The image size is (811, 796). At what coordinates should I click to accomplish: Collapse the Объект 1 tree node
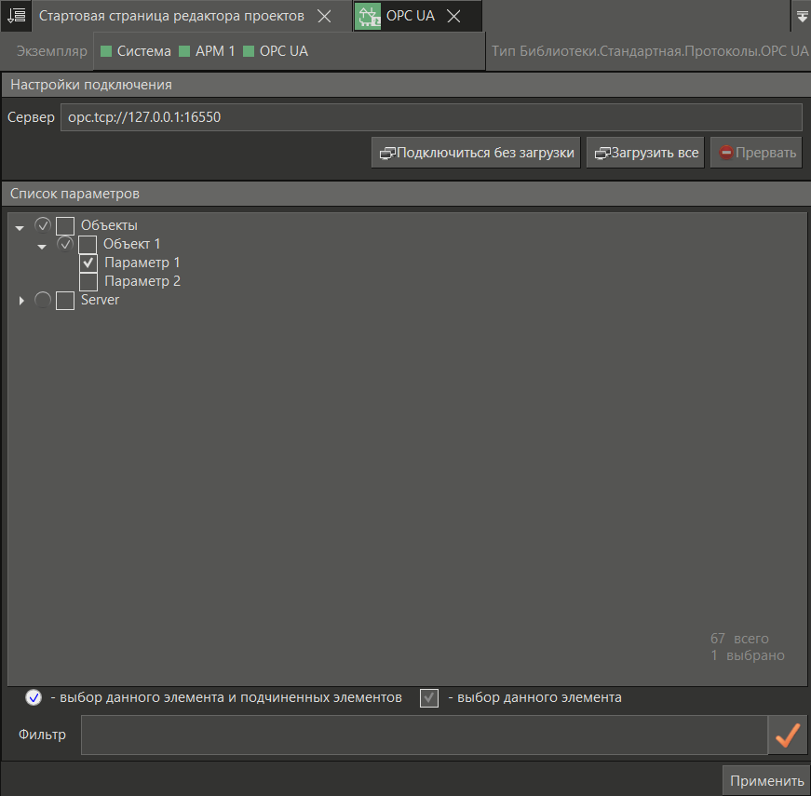pos(42,247)
